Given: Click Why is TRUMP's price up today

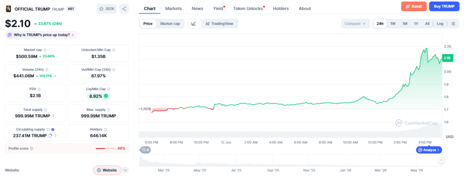Looking at the screenshot, I should coord(41,35).
